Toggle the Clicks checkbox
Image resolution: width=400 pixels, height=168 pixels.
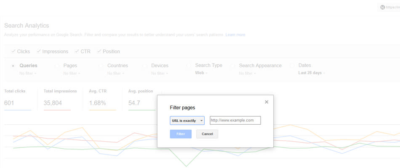pyautogui.click(x=13, y=51)
